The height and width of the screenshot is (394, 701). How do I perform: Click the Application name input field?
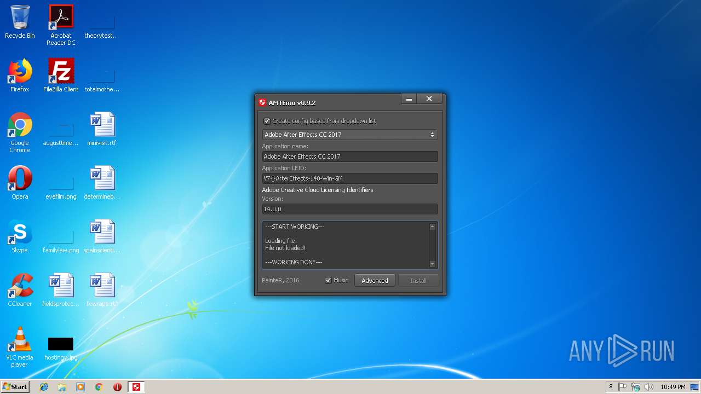[x=350, y=157]
